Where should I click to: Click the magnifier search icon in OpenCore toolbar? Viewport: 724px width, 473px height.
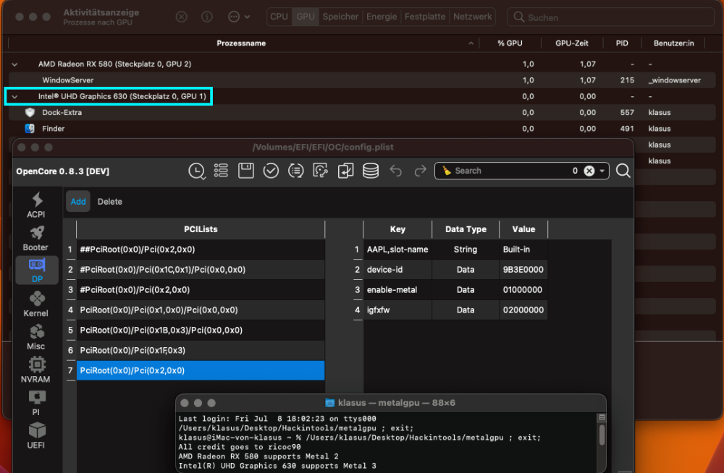pyautogui.click(x=623, y=171)
